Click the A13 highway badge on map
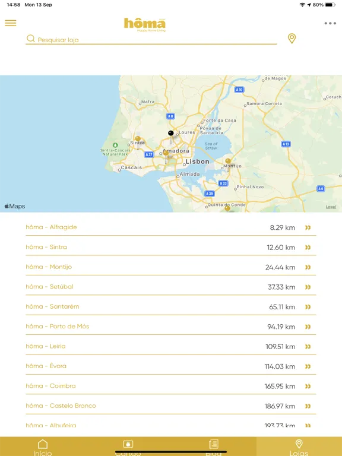Image resolution: width=342 pixels, height=456 pixels. point(286,144)
